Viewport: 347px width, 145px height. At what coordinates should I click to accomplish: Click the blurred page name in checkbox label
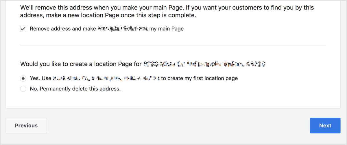click(123, 29)
